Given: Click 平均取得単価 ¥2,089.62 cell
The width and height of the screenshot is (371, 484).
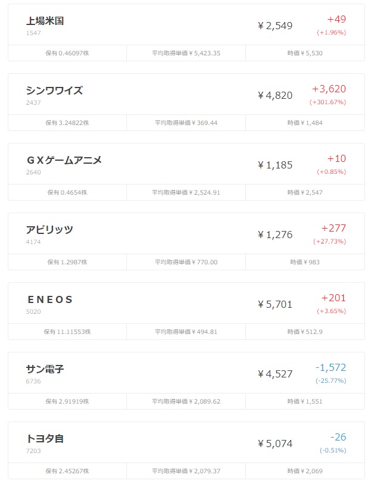Looking at the screenshot, I should [186, 402].
